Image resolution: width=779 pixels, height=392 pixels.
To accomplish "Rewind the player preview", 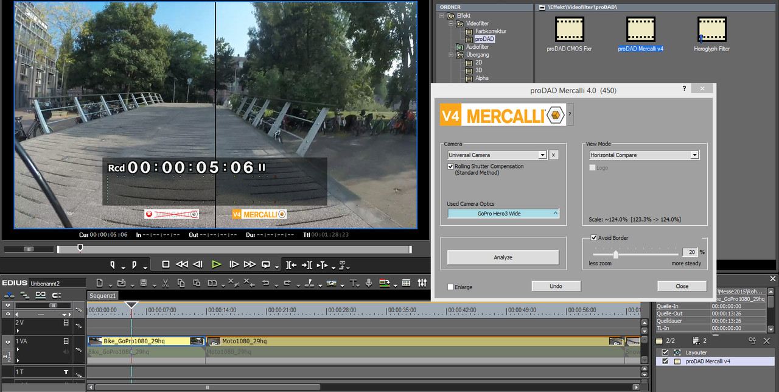I will 181,264.
